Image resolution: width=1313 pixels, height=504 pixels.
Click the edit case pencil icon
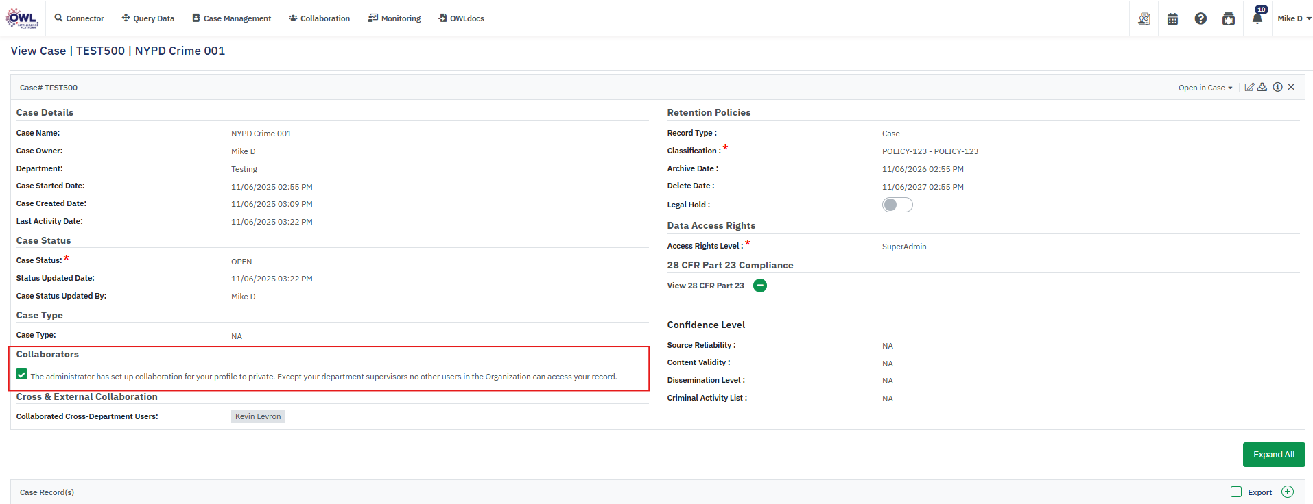[1249, 87]
